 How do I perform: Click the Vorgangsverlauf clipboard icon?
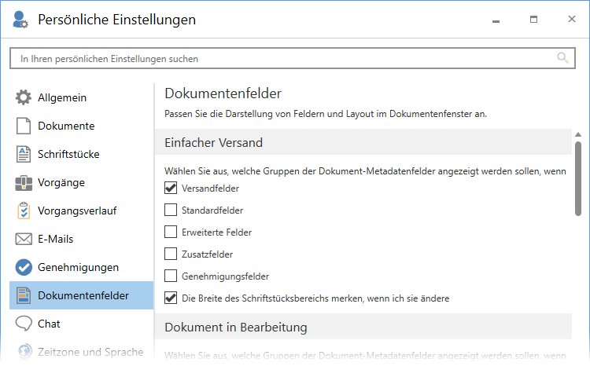pos(24,210)
